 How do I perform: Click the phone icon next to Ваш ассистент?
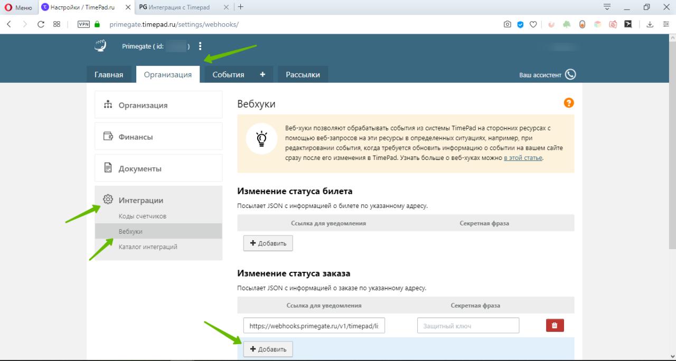570,74
